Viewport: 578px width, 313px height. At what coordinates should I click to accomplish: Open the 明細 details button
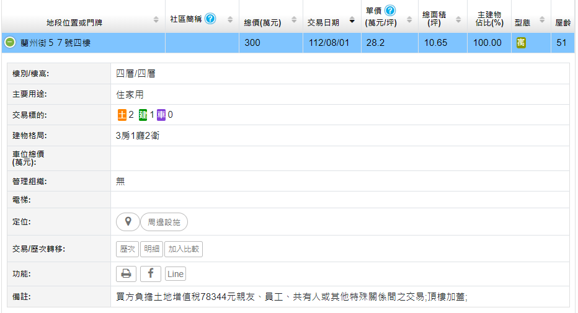pyautogui.click(x=151, y=249)
